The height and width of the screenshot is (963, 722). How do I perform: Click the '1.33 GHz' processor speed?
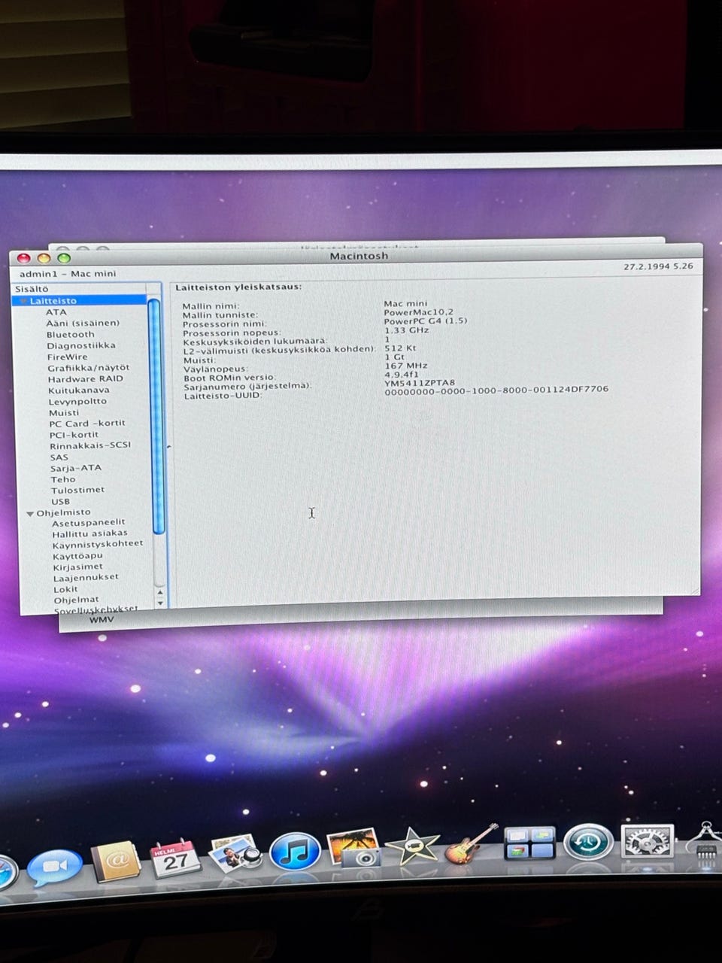click(406, 330)
